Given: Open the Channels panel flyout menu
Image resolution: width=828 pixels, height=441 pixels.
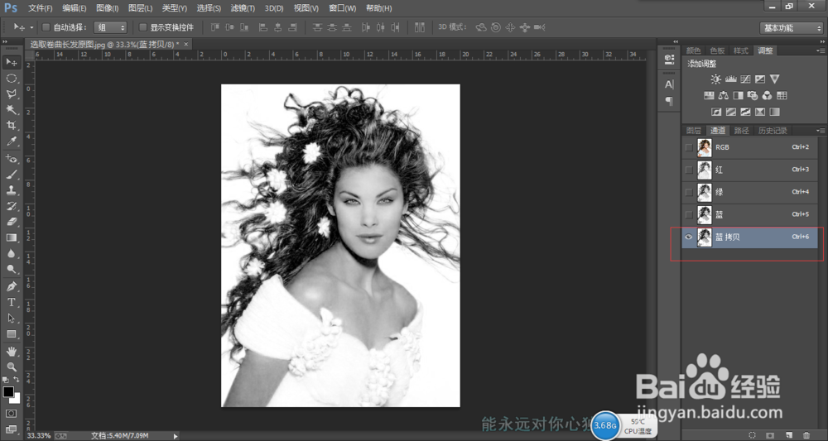Looking at the screenshot, I should (821, 131).
